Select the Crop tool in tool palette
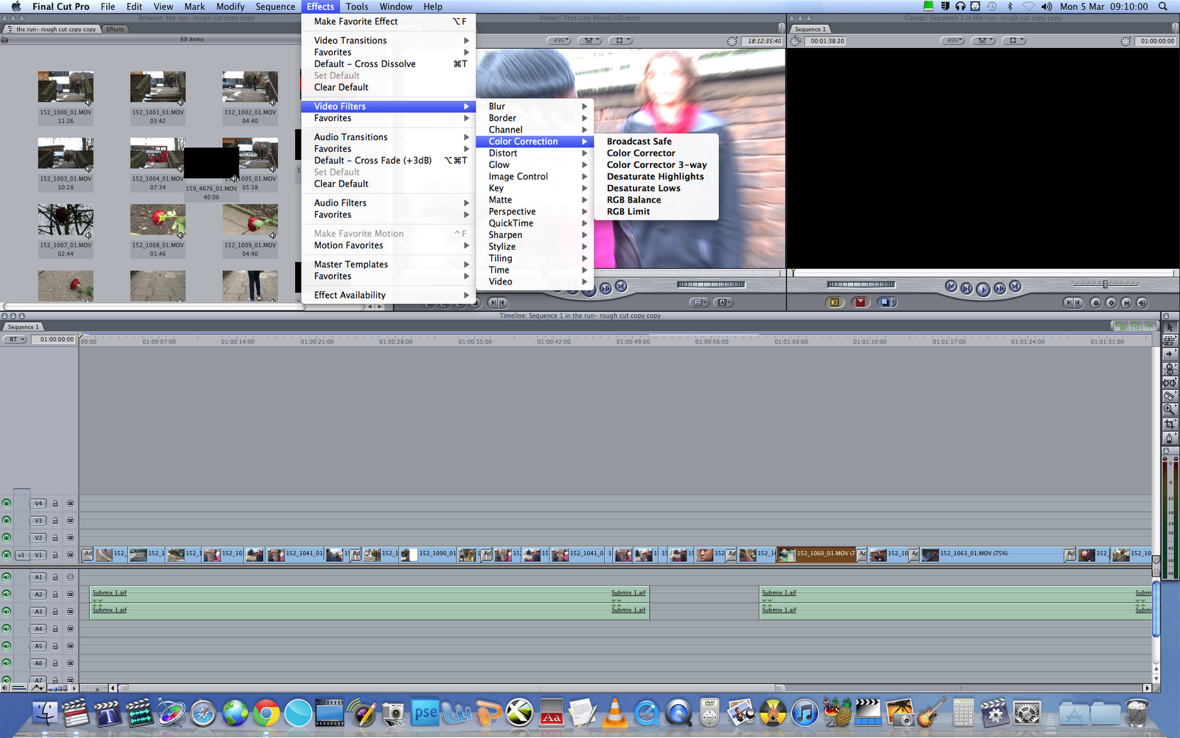Viewport: 1180px width, 738px height. (1170, 424)
